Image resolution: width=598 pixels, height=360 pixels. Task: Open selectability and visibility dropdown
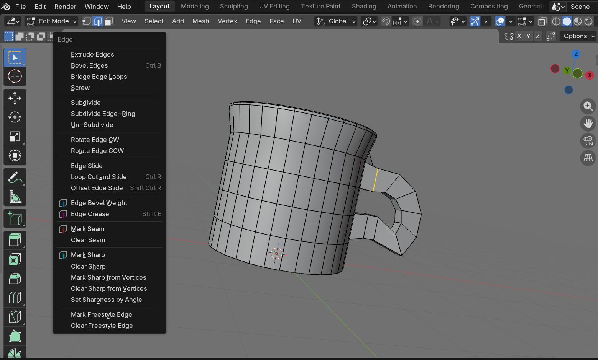pyautogui.click(x=457, y=21)
